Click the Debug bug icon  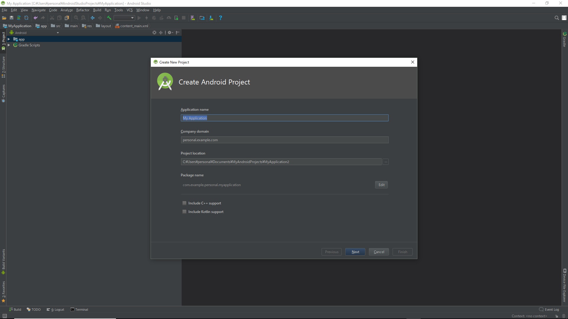[154, 18]
